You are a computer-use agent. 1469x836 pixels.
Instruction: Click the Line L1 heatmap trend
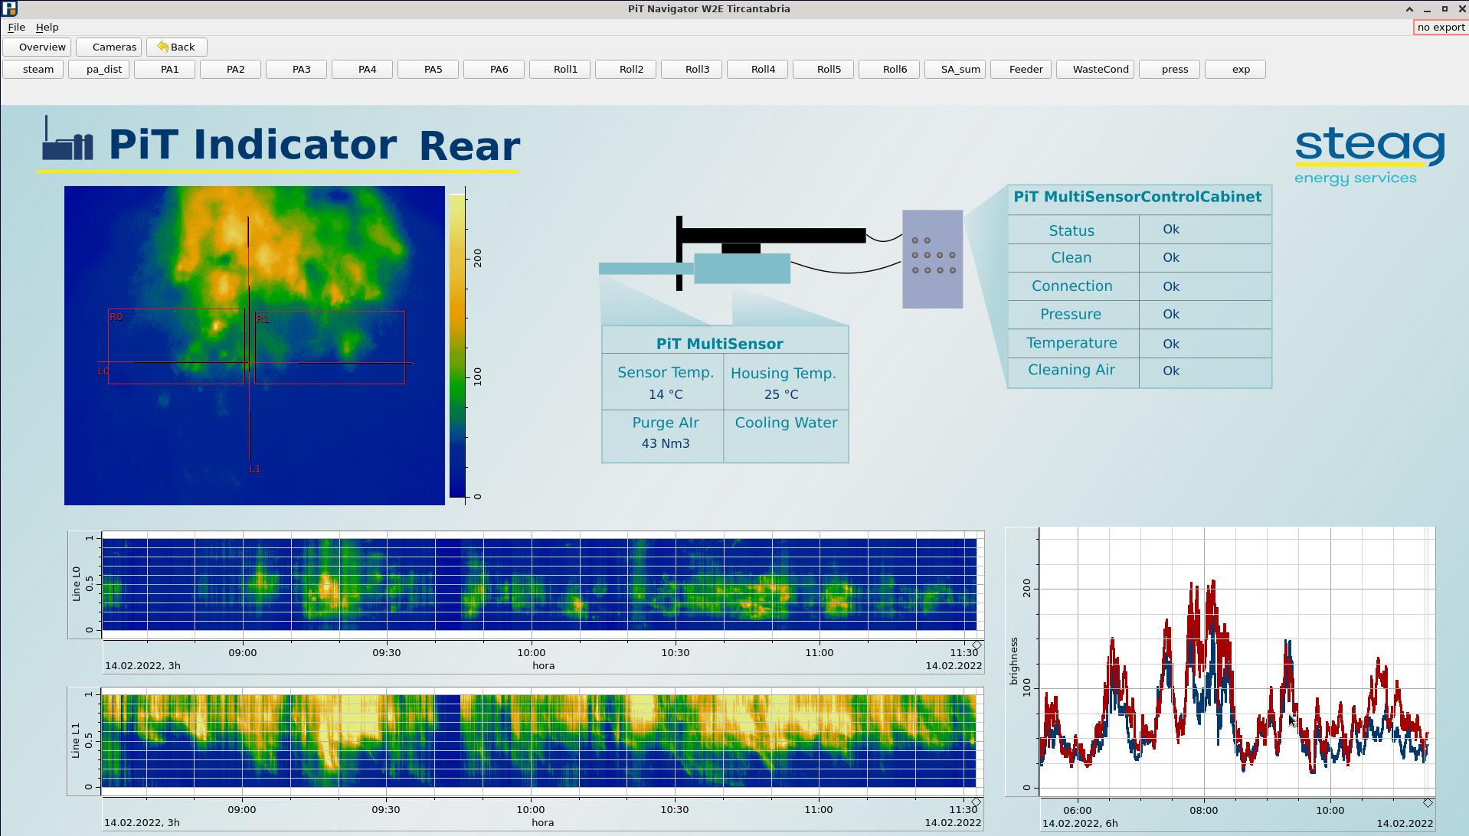click(539, 741)
